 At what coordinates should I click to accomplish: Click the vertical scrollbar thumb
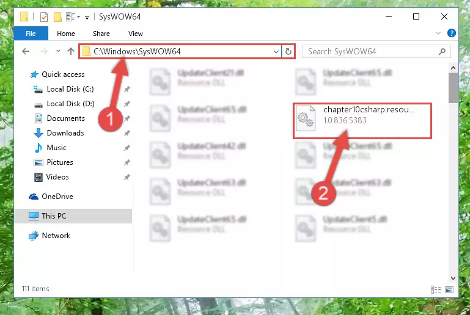(x=453, y=88)
